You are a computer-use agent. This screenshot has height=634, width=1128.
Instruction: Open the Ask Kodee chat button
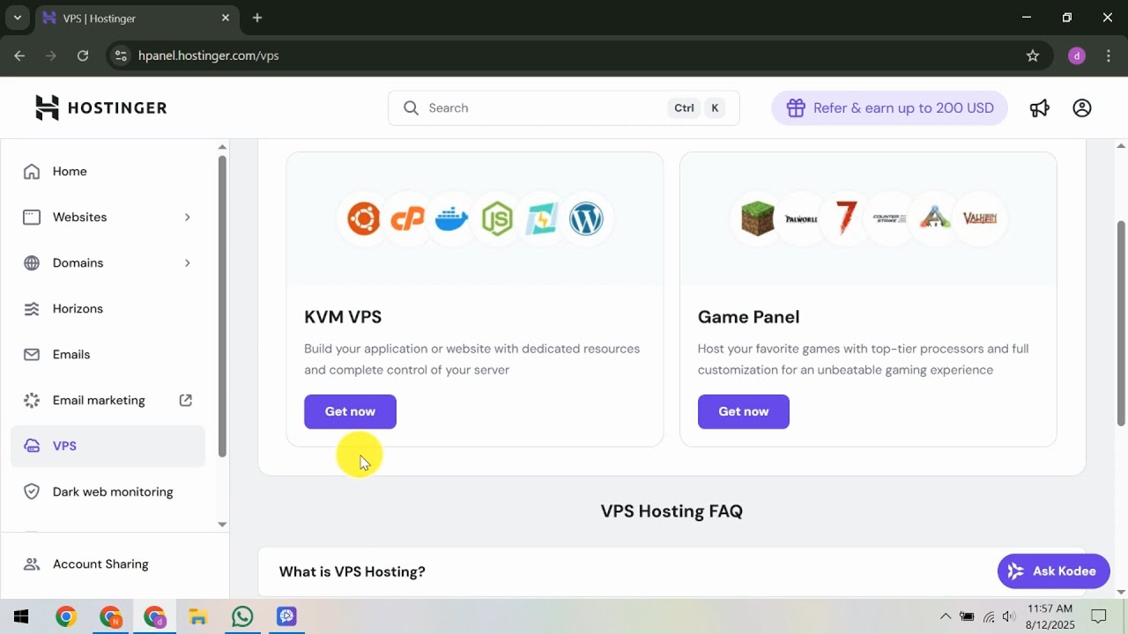pyautogui.click(x=1053, y=571)
